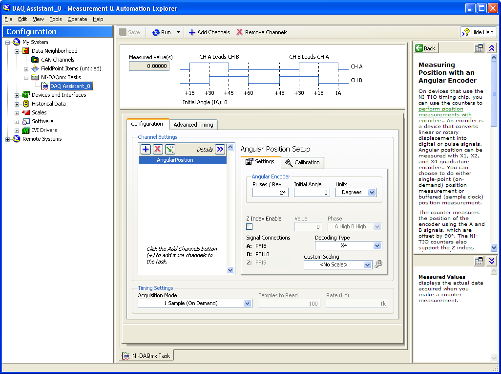This screenshot has width=501, height=374.
Task: Click the custom scaling wrench icon
Action: [x=378, y=264]
